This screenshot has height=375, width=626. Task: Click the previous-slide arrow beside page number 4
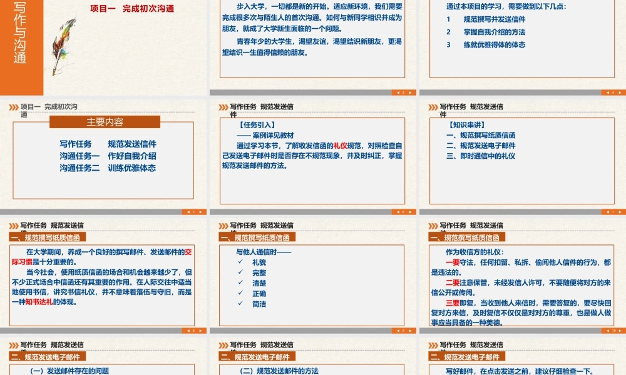click(x=607, y=92)
